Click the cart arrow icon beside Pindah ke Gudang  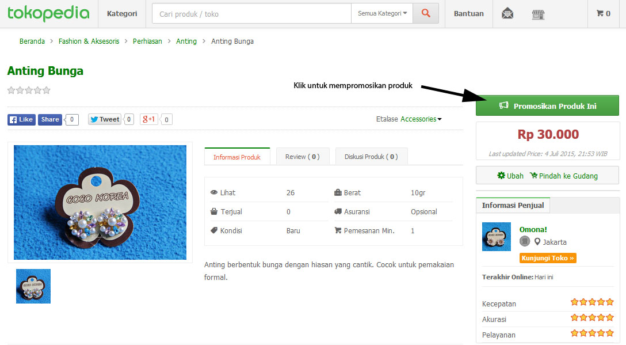pos(533,176)
